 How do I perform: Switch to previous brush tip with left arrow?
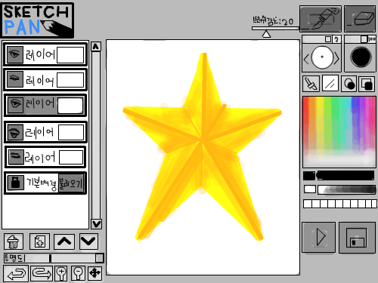click(306, 60)
